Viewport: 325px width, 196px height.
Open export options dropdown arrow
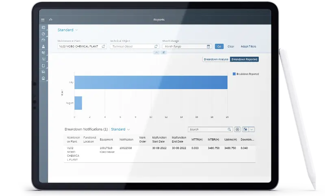click(252, 130)
